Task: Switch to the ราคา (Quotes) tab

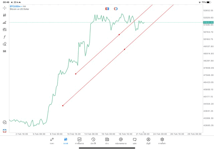Action: point(52,141)
